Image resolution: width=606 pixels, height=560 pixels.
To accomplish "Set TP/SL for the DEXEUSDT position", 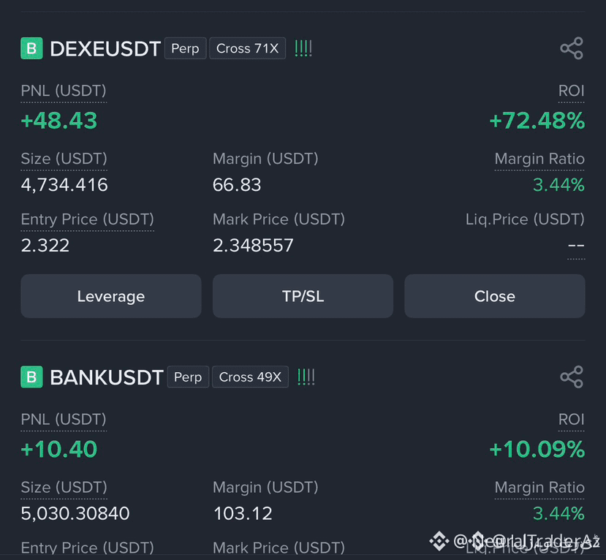I will pos(303,296).
